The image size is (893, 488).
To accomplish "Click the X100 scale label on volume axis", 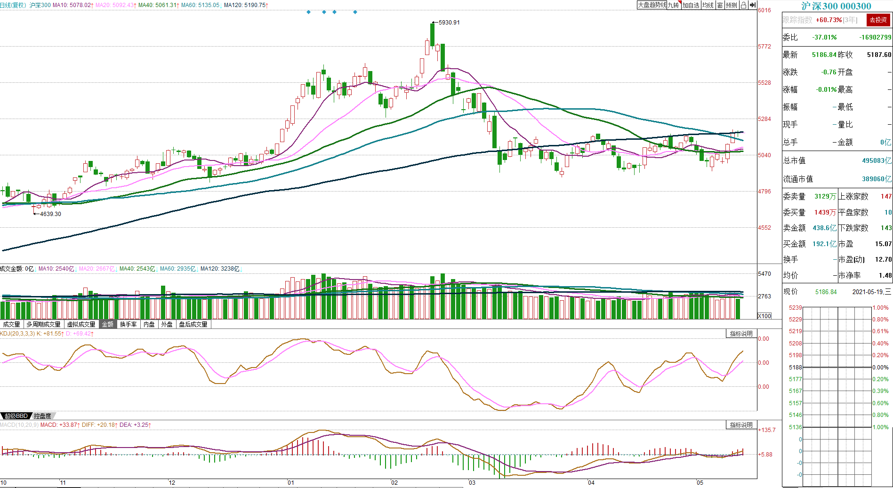I will pos(764,316).
